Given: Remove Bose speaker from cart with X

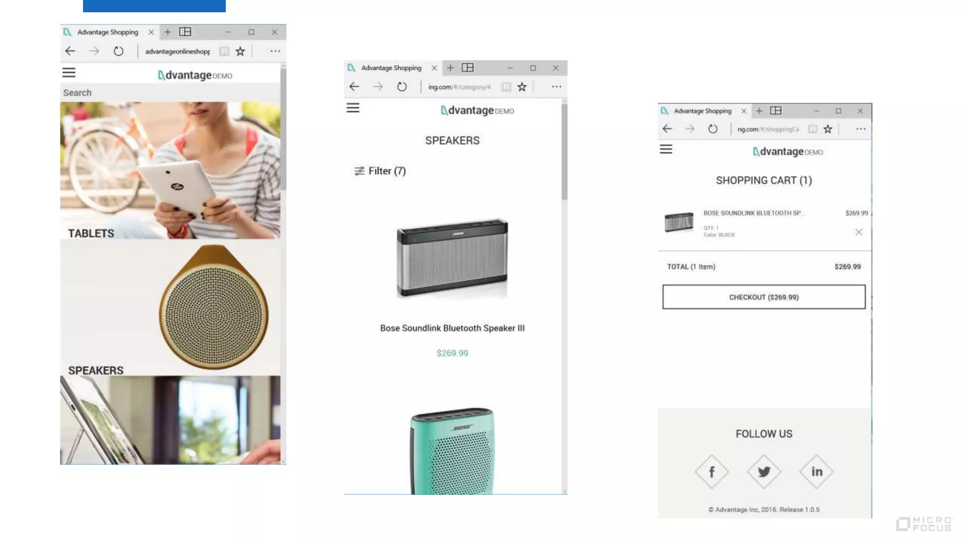Looking at the screenshot, I should point(858,232).
